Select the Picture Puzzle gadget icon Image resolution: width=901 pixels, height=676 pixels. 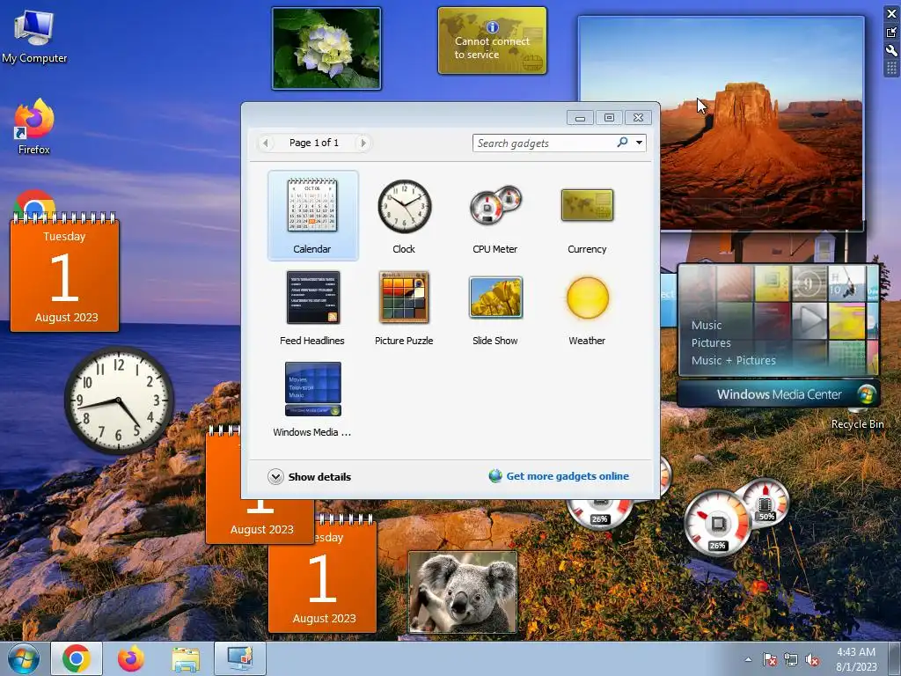404,298
